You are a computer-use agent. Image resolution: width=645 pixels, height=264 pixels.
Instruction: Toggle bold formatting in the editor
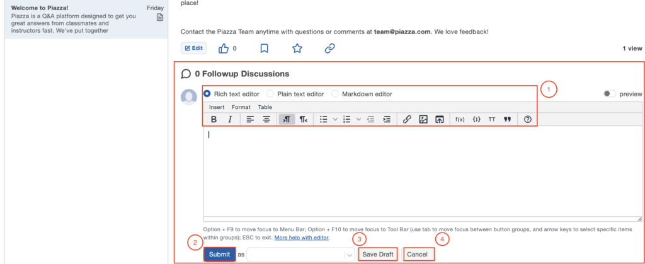tap(214, 119)
